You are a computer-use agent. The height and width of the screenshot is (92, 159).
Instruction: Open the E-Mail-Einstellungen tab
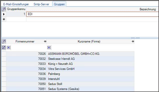click(16, 4)
